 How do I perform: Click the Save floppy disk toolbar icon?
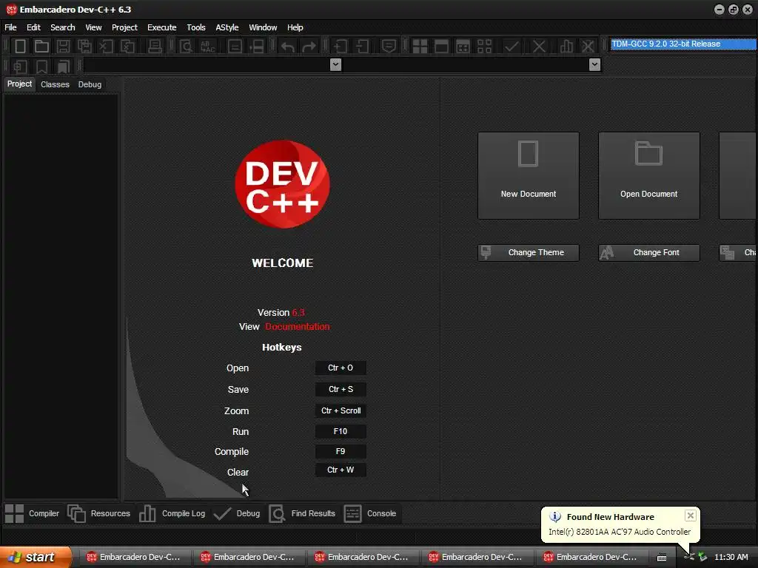coord(64,47)
